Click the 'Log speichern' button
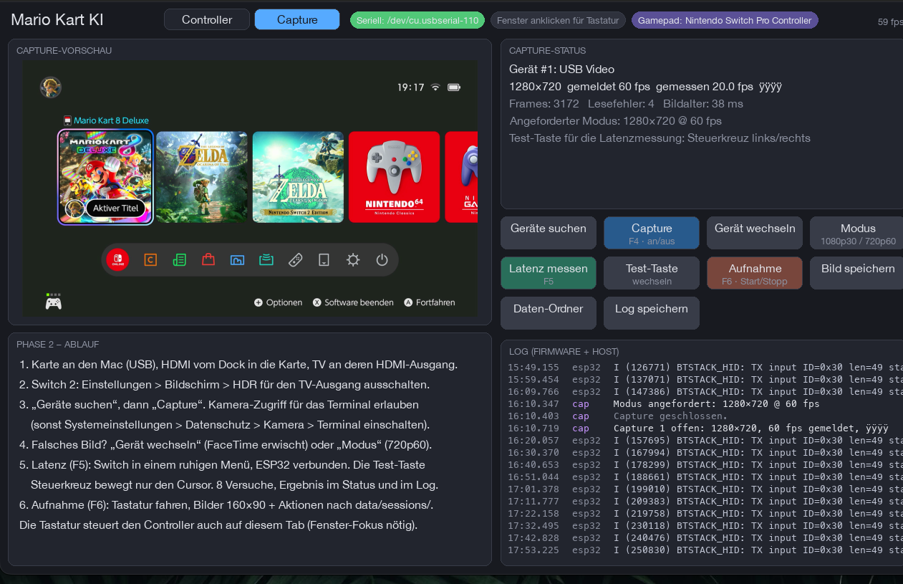The image size is (903, 584). tap(652, 313)
